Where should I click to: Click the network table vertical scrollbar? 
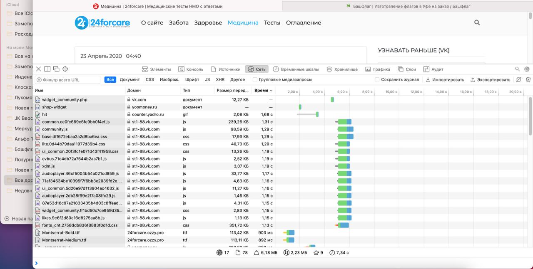[530, 116]
